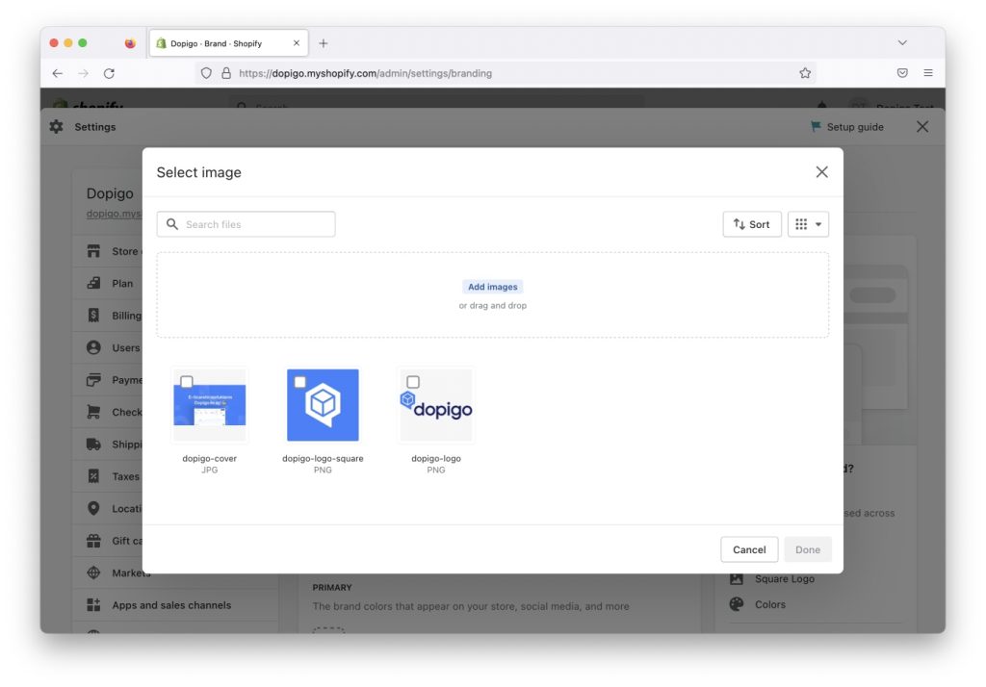986x687 pixels.
Task: View the site padlock information
Action: pos(226,73)
